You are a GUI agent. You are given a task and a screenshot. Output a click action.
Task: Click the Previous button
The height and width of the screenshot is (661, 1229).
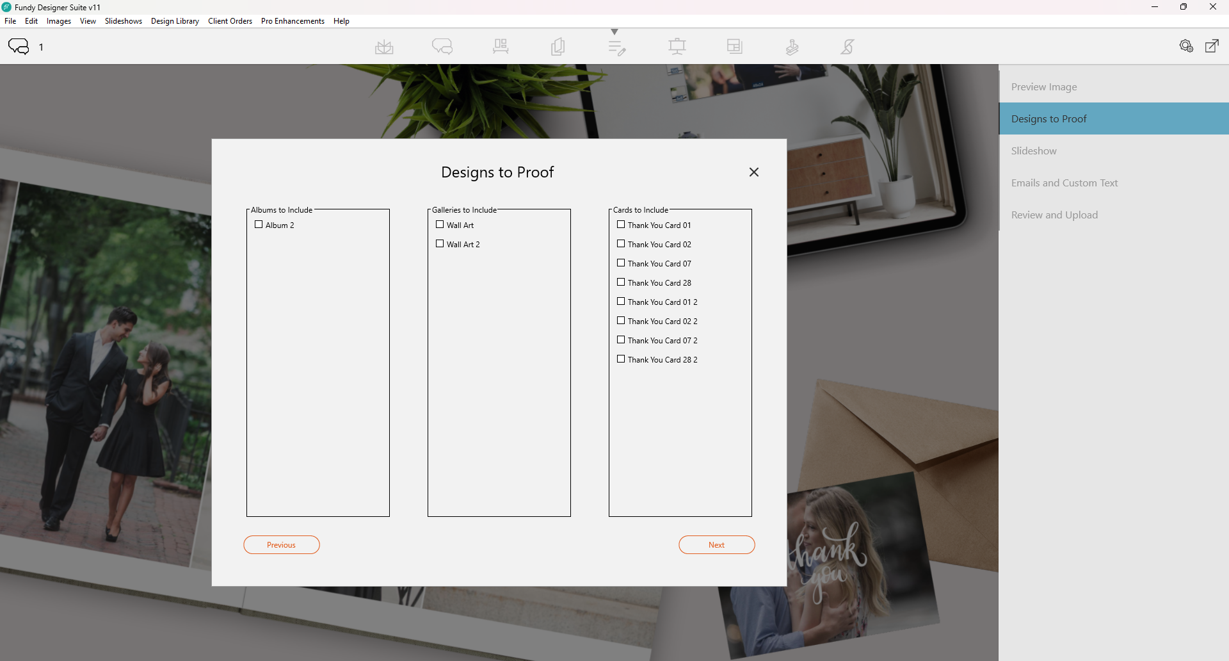click(x=282, y=545)
